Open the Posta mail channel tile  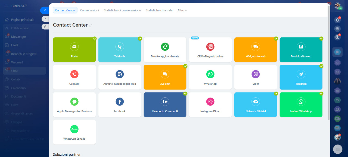click(74, 50)
